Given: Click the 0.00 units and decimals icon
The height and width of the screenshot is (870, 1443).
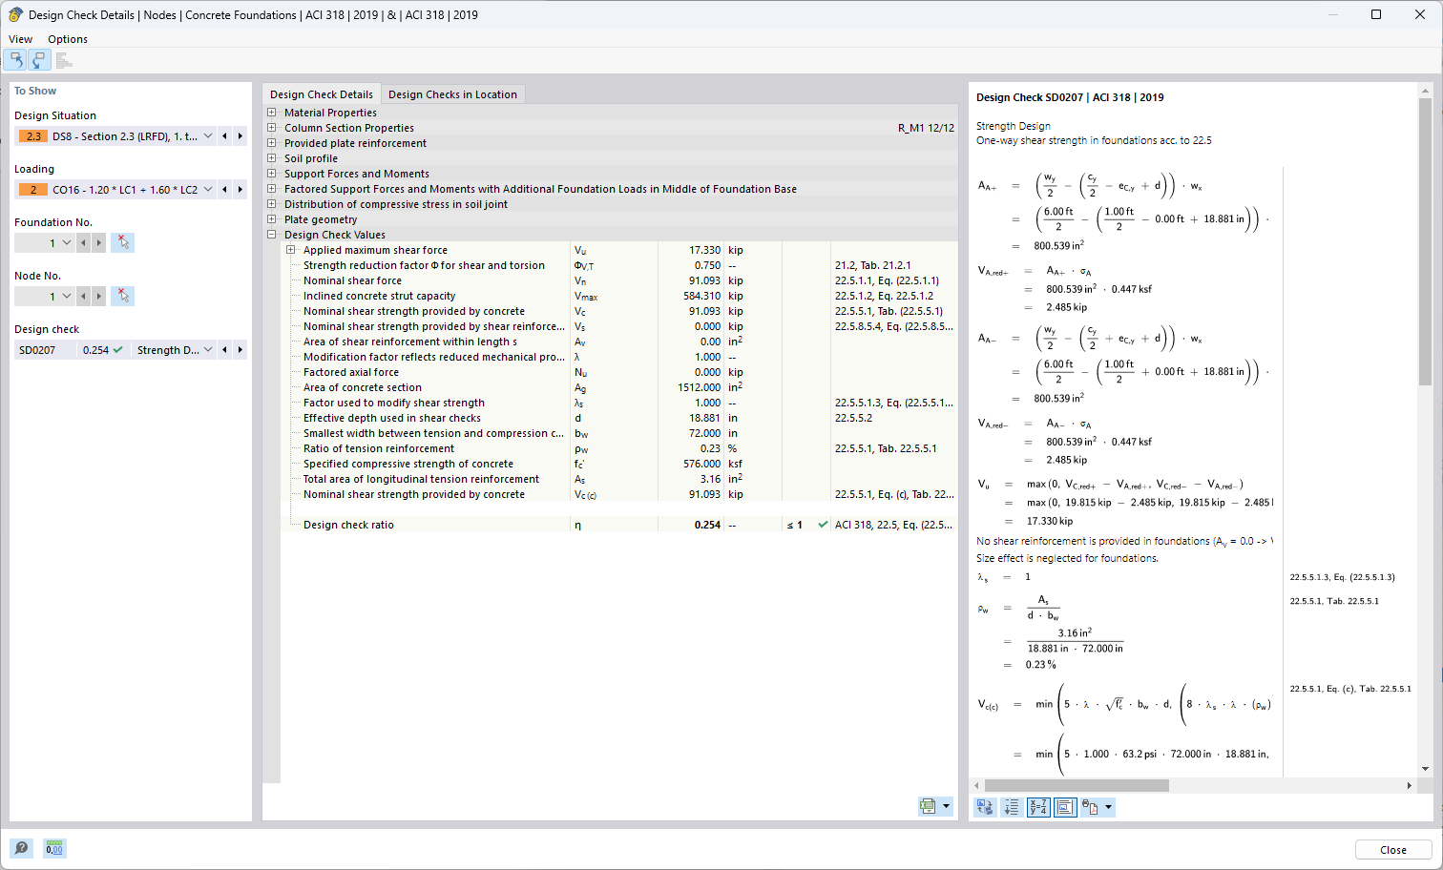Looking at the screenshot, I should [54, 848].
